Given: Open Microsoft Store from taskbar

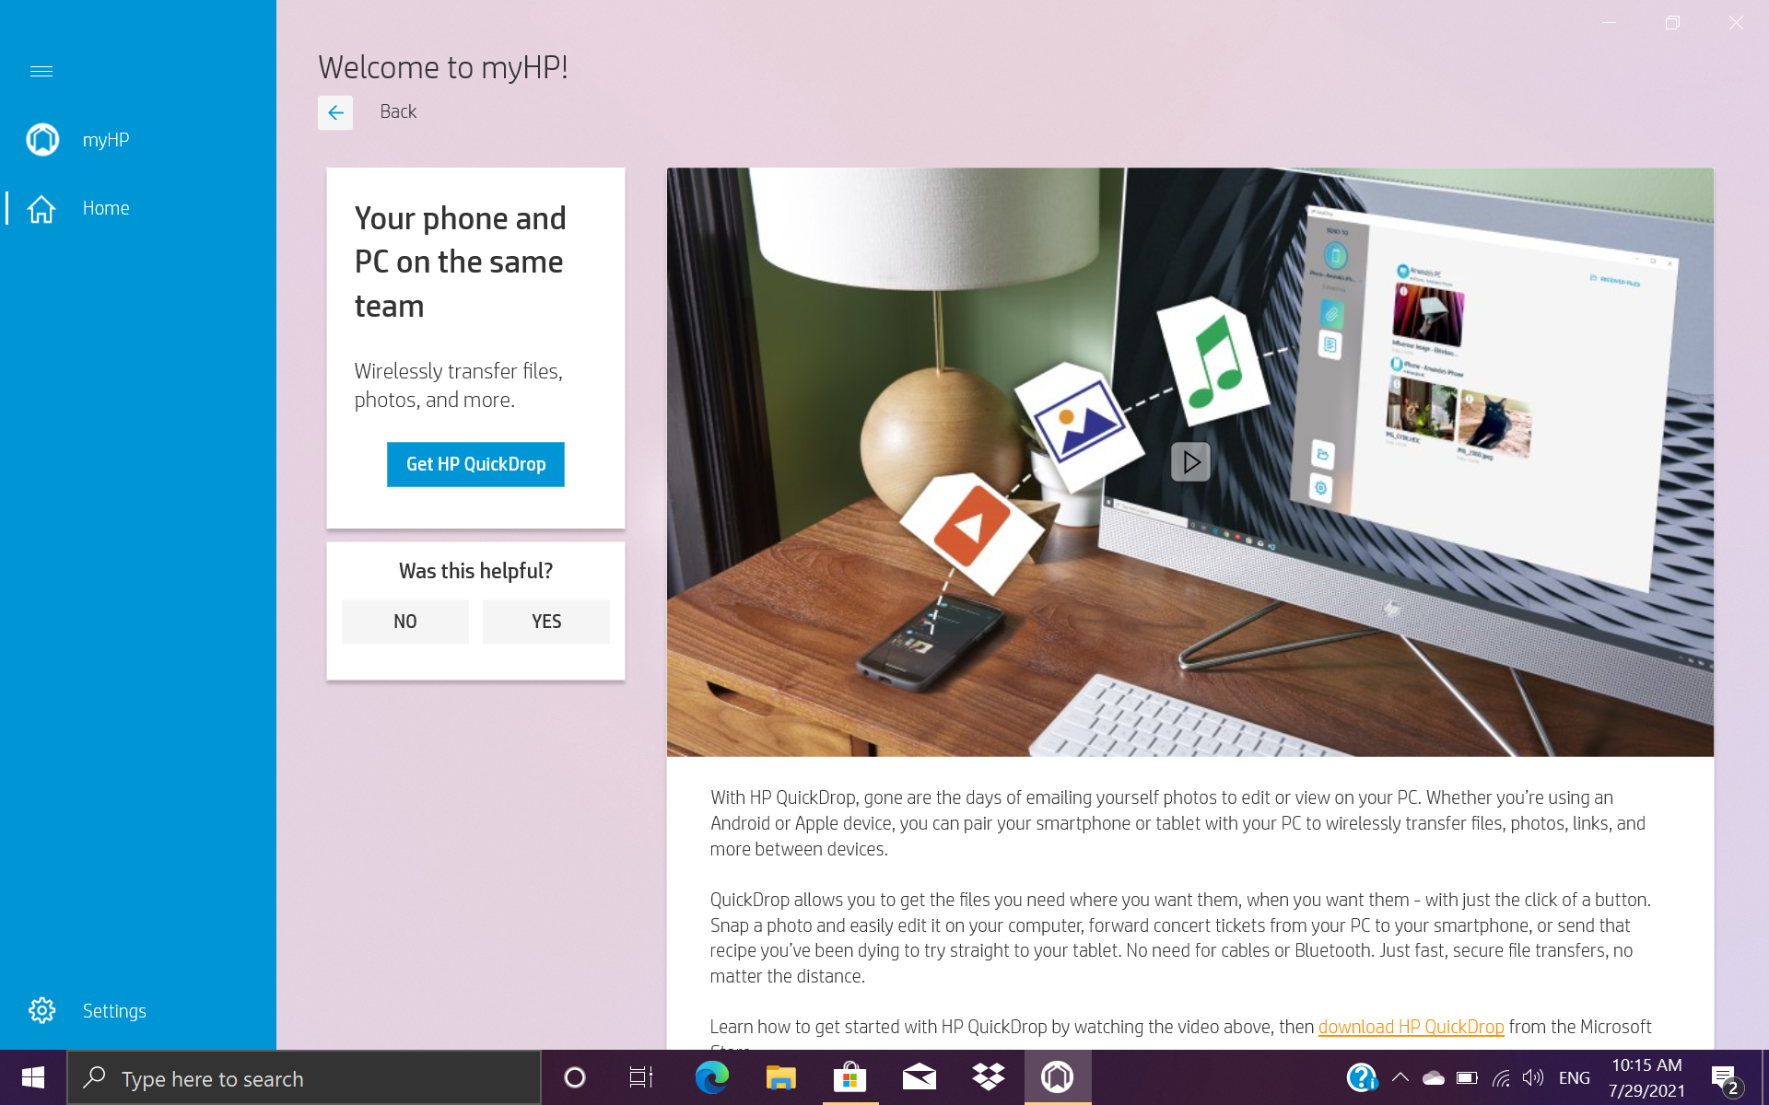Looking at the screenshot, I should 850,1077.
